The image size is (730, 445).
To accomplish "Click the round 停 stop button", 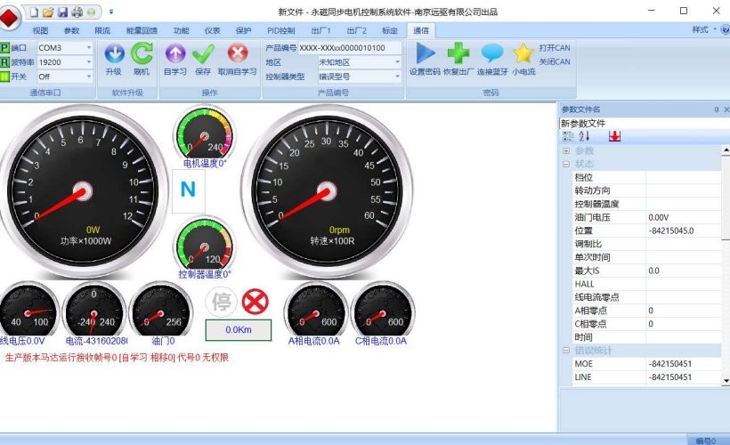I will click(222, 302).
